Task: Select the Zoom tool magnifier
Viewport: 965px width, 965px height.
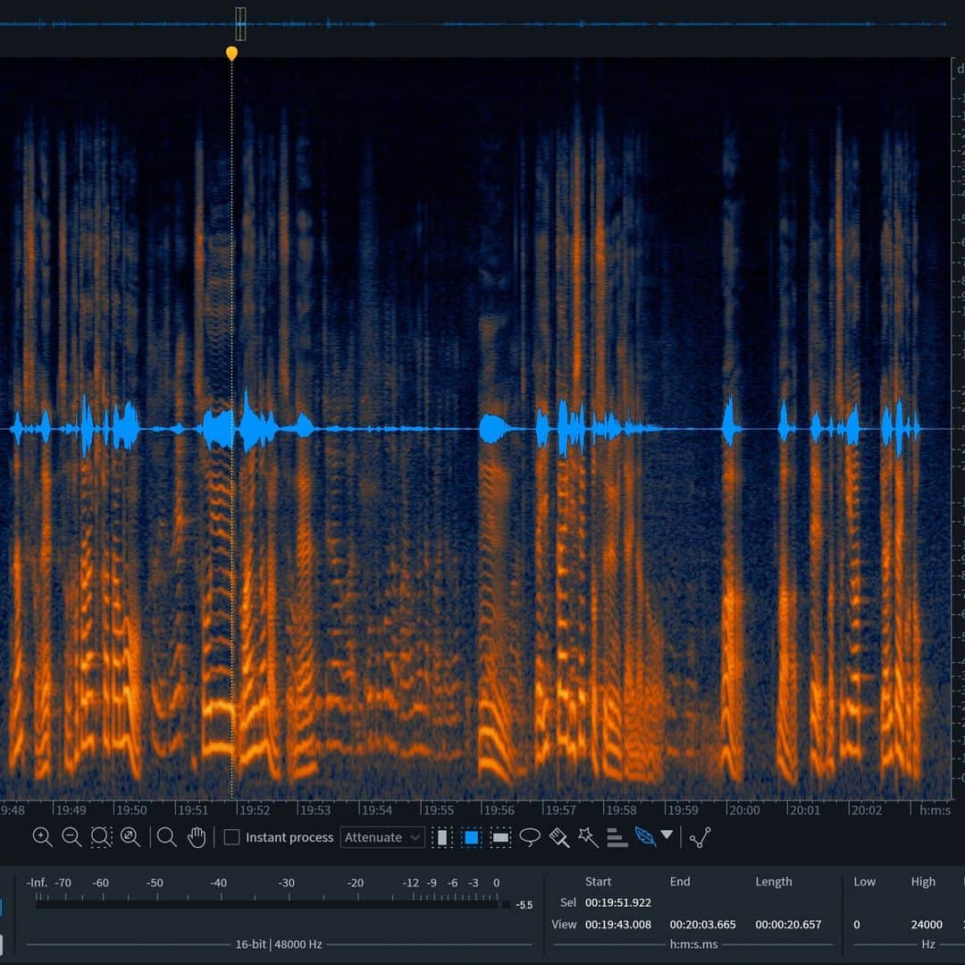Action: pyautogui.click(x=166, y=837)
